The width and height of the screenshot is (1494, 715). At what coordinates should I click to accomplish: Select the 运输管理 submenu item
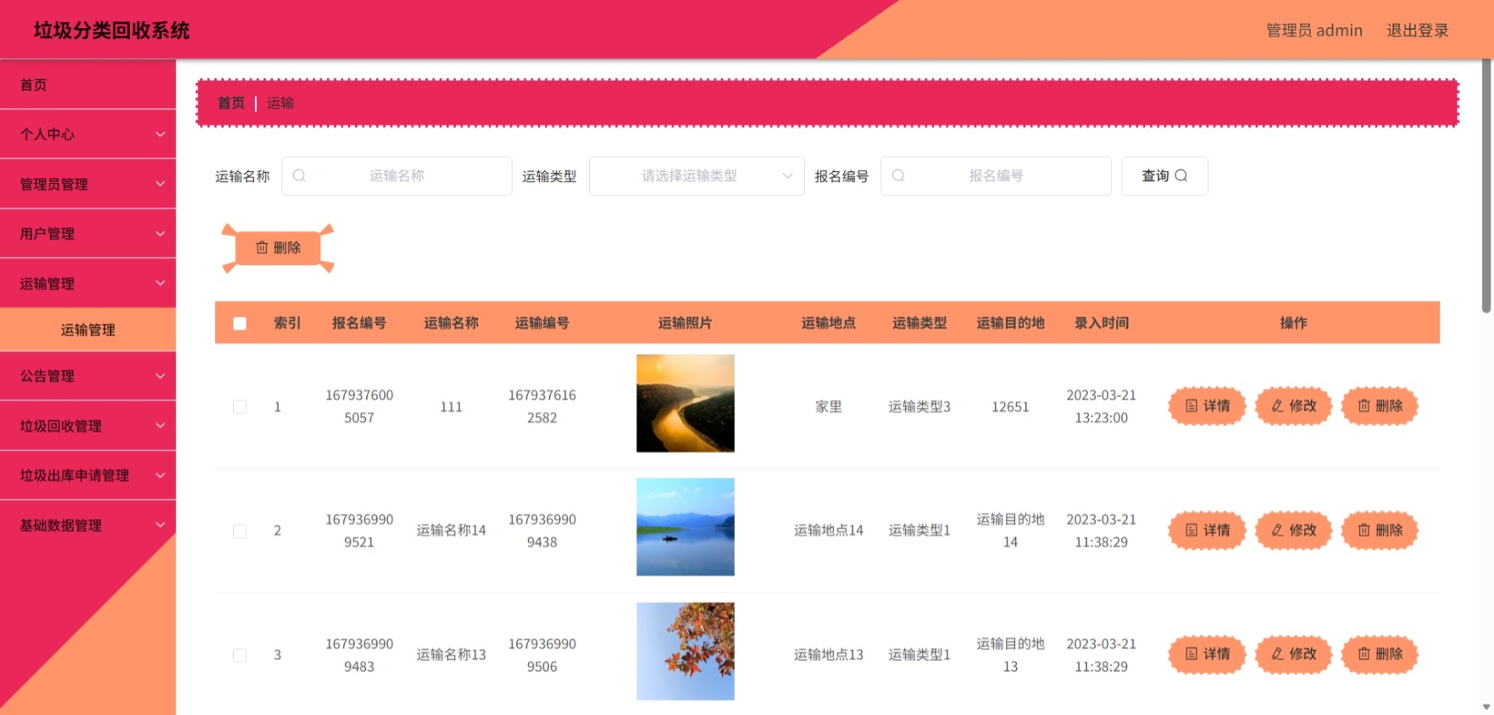click(88, 330)
